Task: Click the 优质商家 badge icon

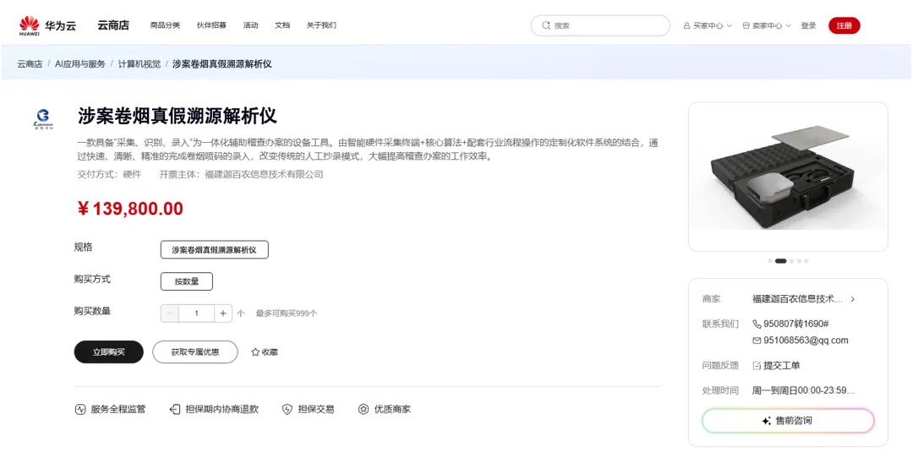Action: pos(364,409)
